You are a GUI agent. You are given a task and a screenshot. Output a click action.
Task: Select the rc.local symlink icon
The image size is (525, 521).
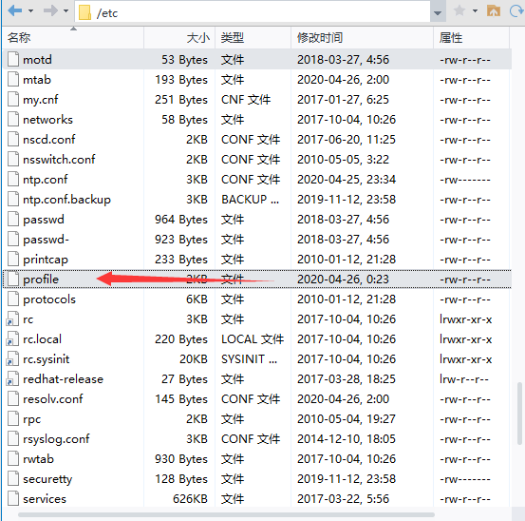coord(12,338)
